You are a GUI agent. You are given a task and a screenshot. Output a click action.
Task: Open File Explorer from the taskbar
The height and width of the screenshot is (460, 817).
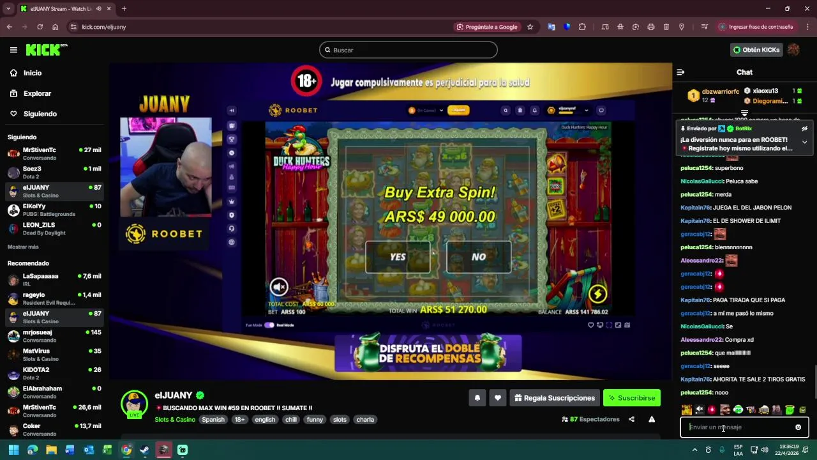[x=51, y=450]
